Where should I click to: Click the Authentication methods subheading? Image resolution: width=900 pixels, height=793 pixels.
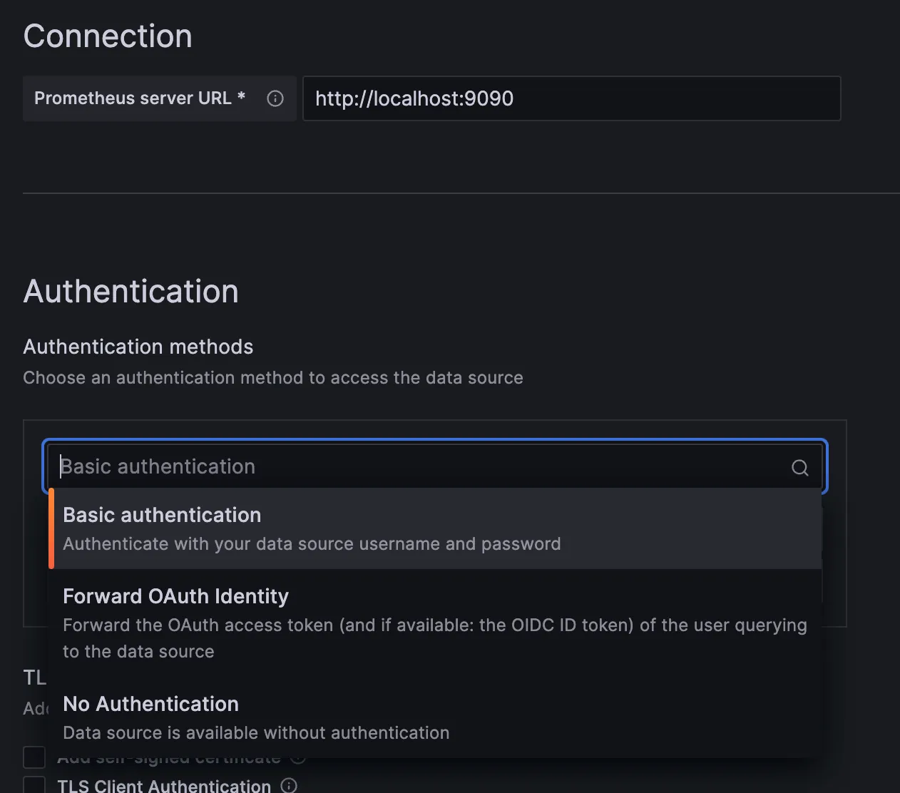click(138, 347)
